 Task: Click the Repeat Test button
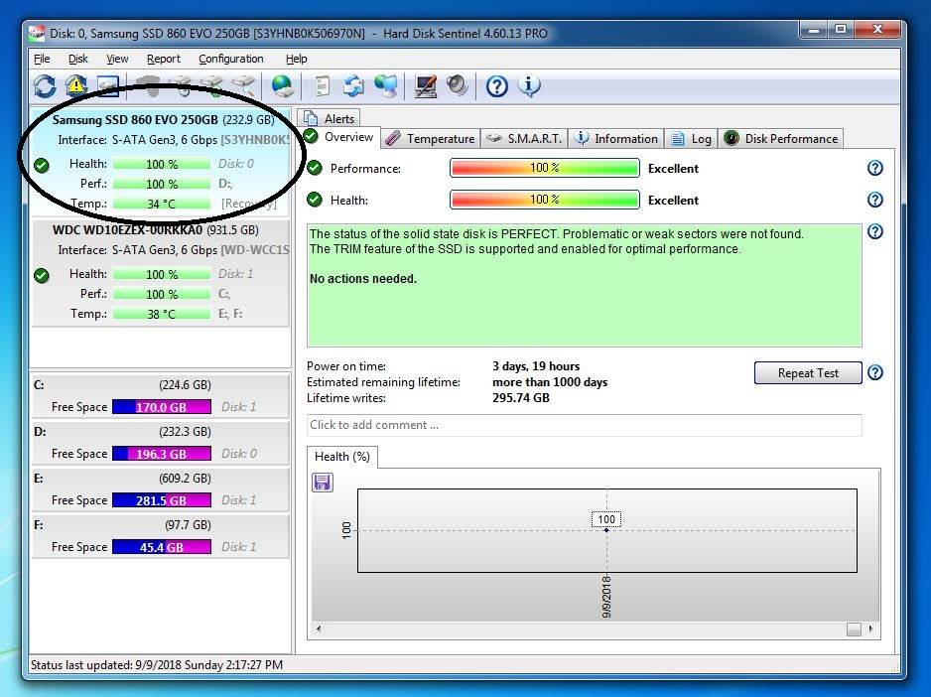point(808,373)
